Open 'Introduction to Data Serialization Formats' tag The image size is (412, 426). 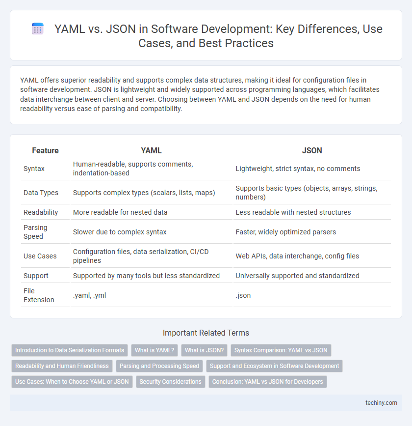click(x=70, y=350)
